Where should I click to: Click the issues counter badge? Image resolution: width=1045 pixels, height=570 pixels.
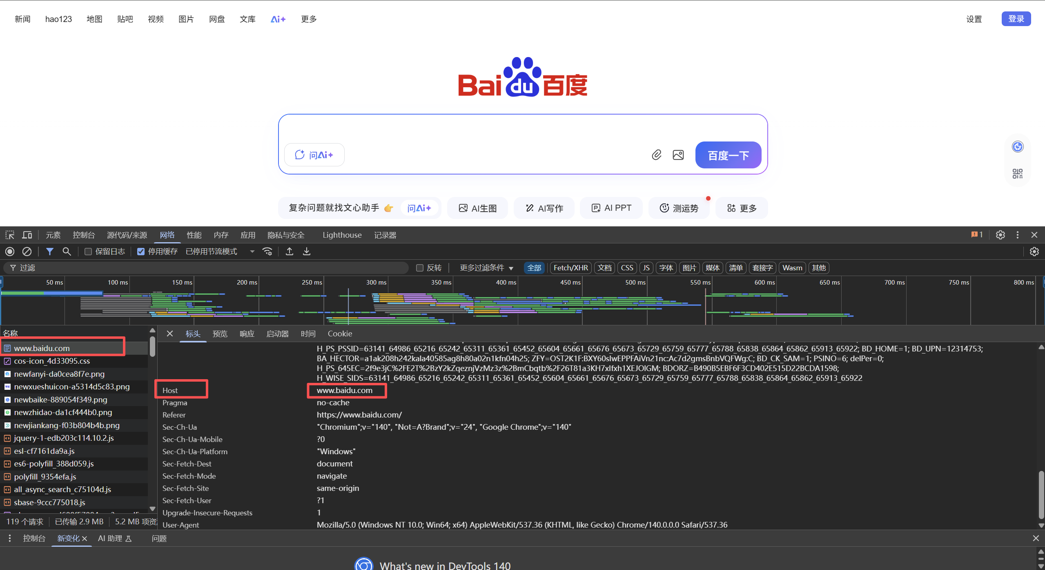coord(977,235)
